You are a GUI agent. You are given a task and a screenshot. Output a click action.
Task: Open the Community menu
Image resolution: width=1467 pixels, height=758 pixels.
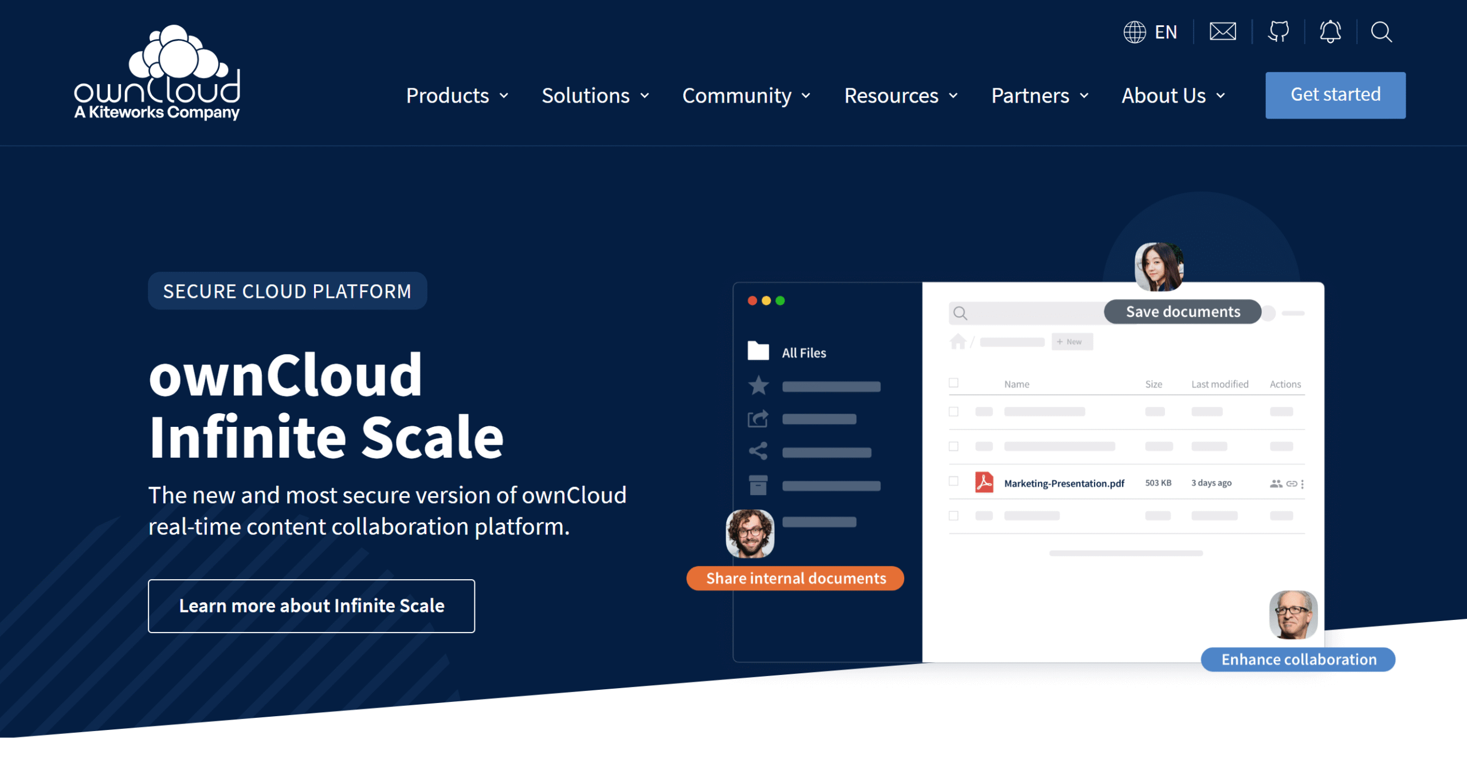click(x=737, y=96)
